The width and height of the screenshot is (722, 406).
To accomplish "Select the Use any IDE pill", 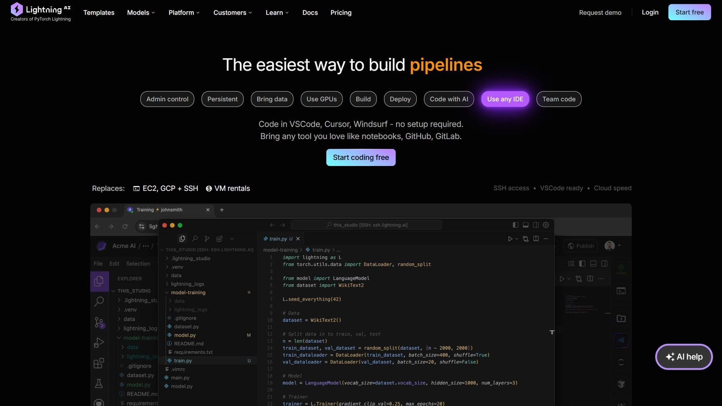I will click(505, 99).
